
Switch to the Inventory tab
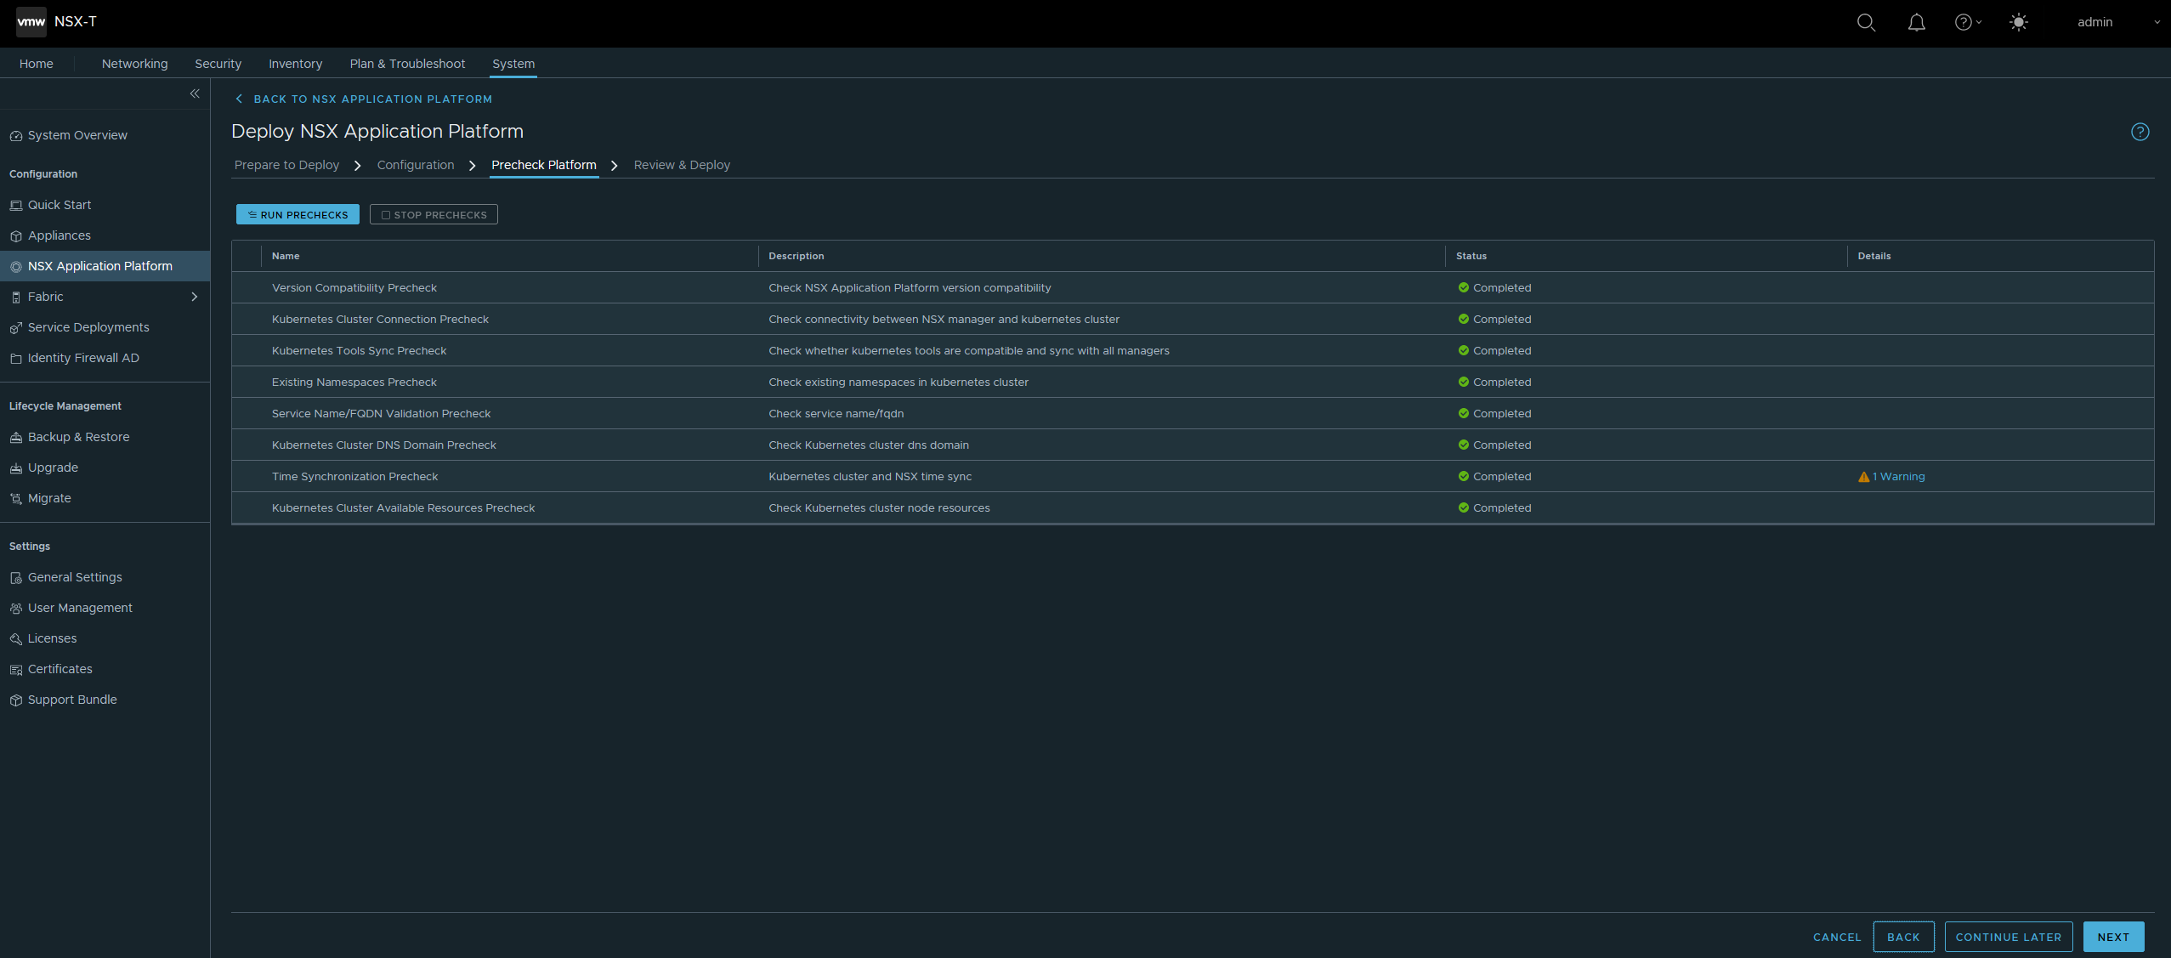(x=295, y=64)
